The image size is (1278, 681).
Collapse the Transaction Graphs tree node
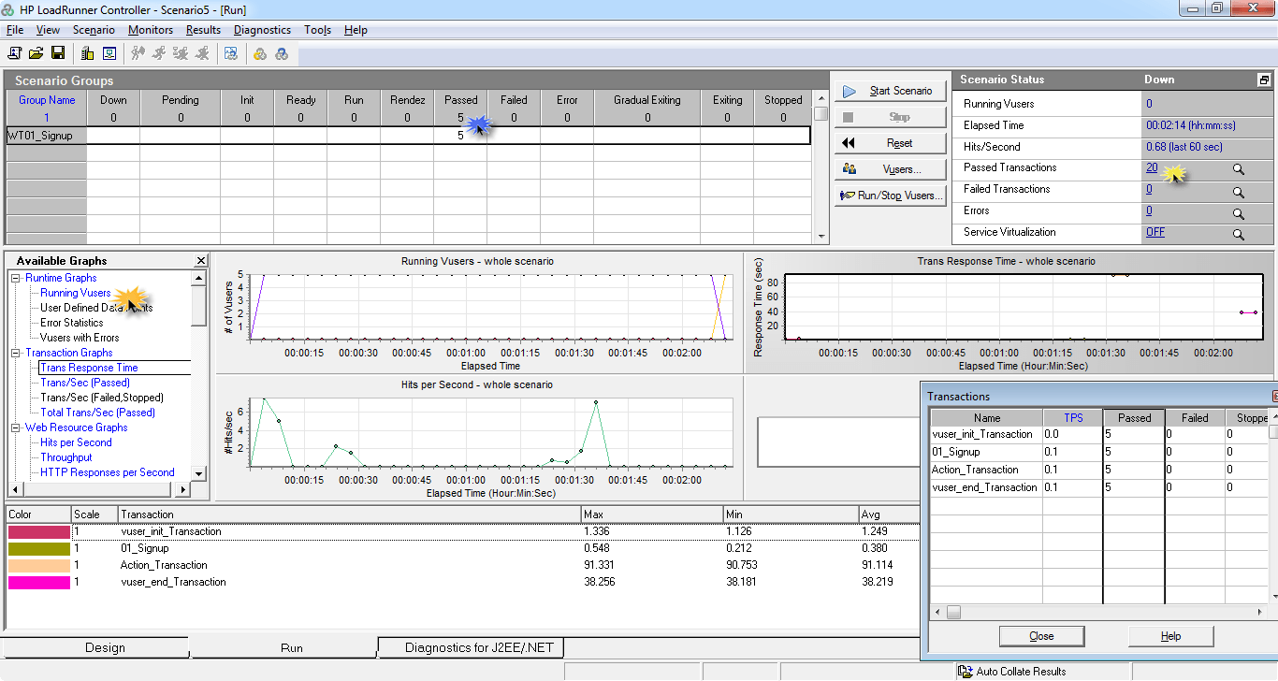(x=16, y=353)
